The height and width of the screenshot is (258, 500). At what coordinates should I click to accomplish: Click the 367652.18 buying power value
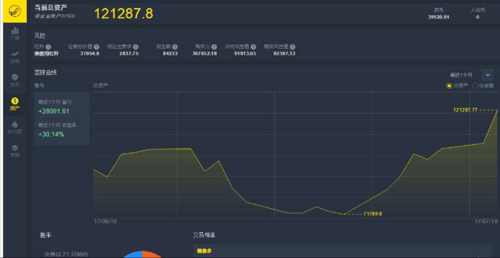point(205,53)
